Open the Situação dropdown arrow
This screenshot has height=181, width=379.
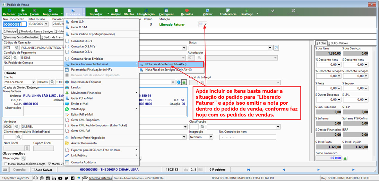[206, 24]
